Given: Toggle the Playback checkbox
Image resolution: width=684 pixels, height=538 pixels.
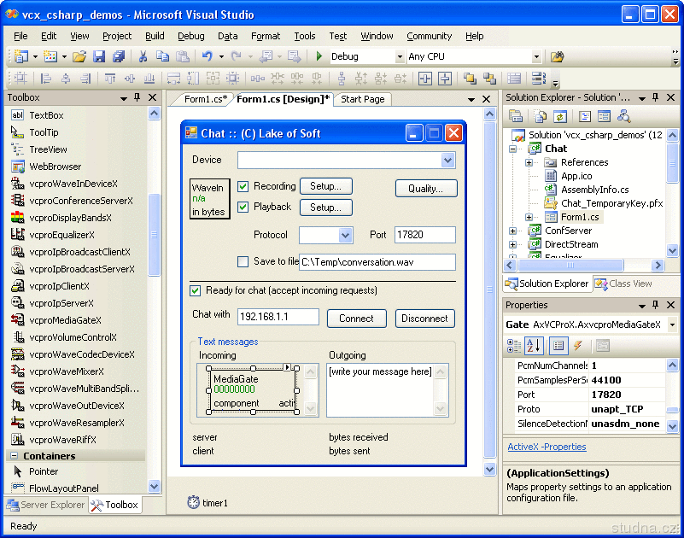Looking at the screenshot, I should point(243,207).
